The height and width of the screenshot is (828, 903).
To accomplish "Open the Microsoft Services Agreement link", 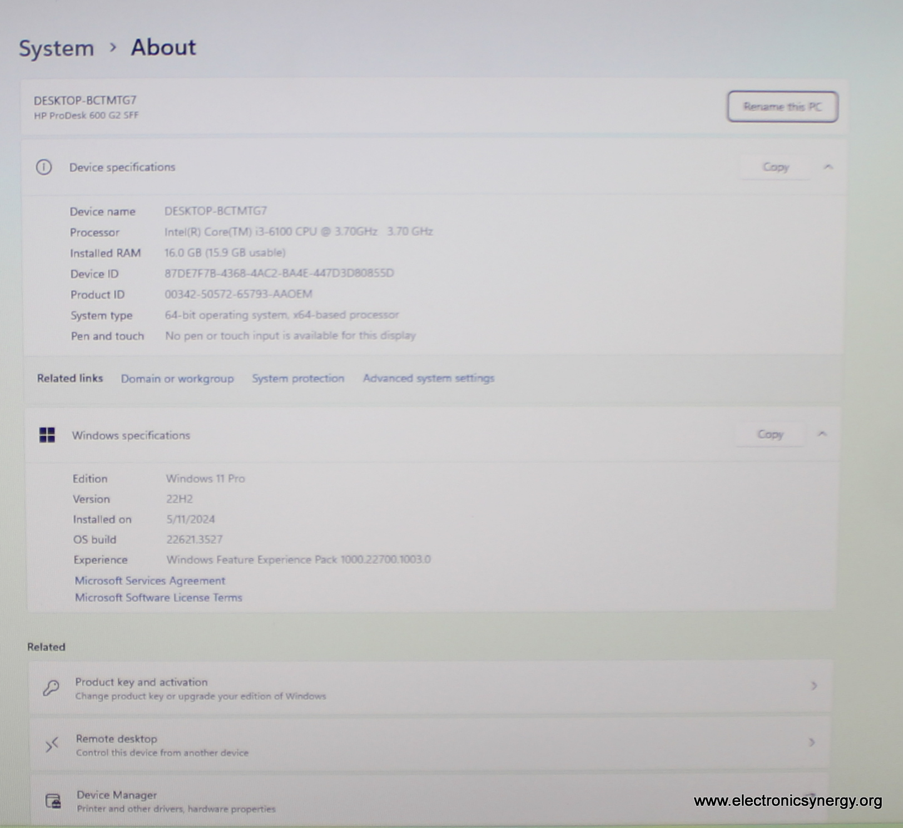I will tap(150, 581).
